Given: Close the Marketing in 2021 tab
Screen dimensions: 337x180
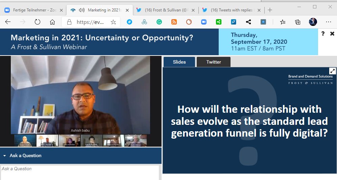Looking at the screenshot, I should click(127, 10).
